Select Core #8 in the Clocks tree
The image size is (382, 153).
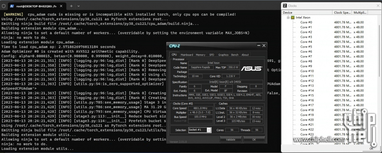pyautogui.click(x=306, y=61)
